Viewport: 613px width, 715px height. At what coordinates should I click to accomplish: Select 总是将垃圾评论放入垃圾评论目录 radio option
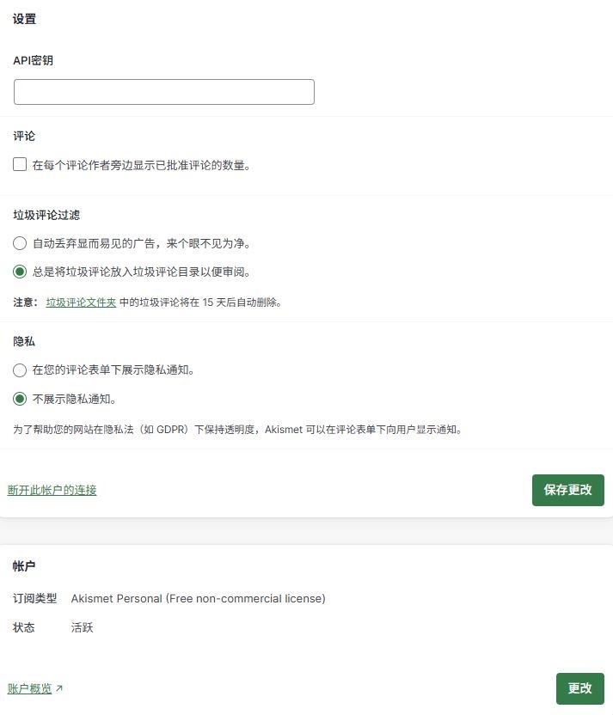20,272
